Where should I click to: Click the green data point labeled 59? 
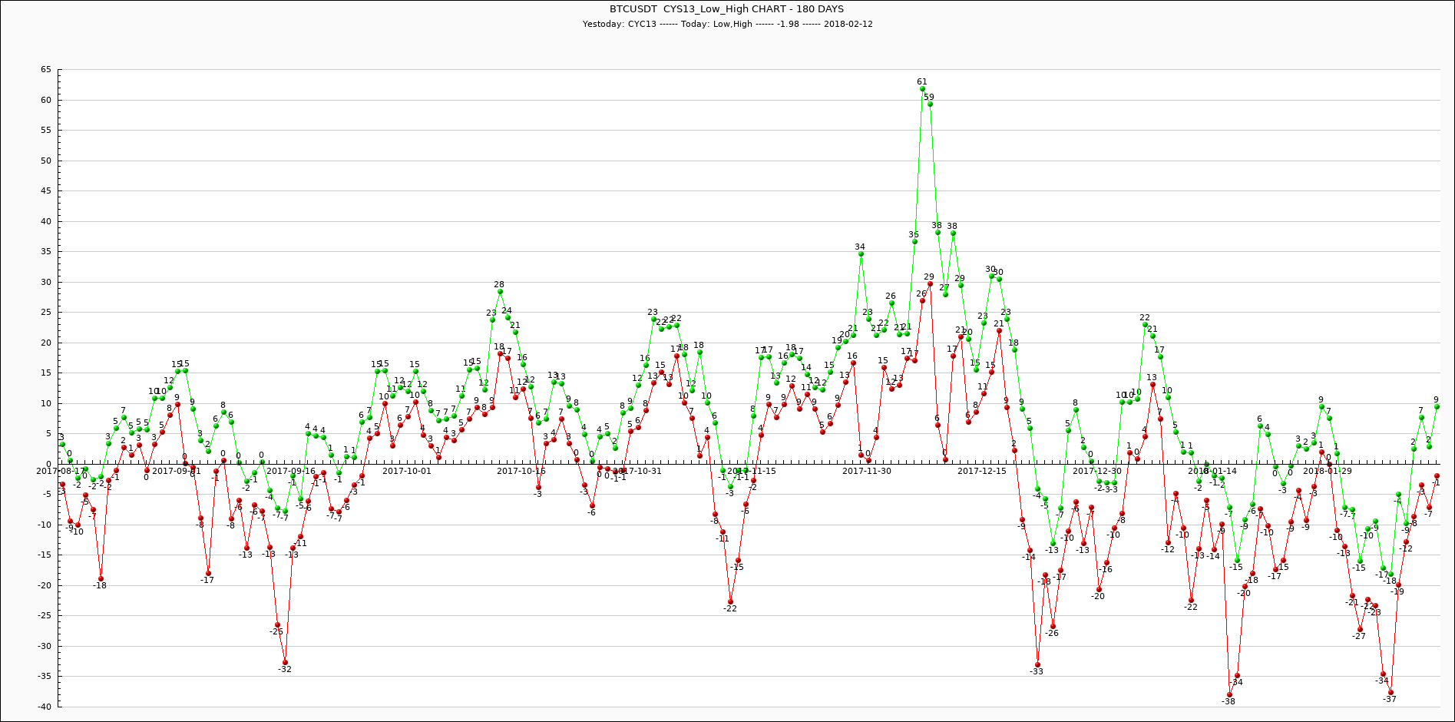point(930,104)
